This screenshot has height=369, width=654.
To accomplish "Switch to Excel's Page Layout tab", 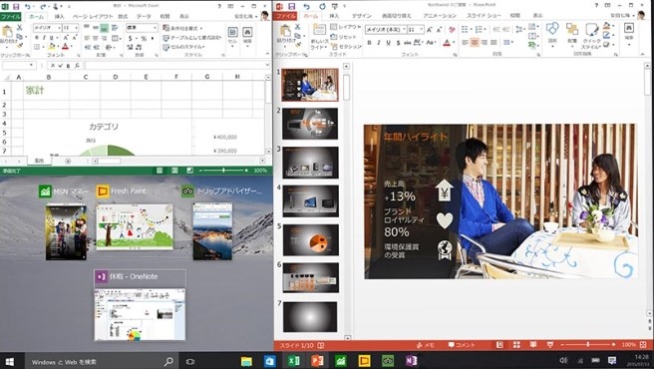I will coord(93,16).
